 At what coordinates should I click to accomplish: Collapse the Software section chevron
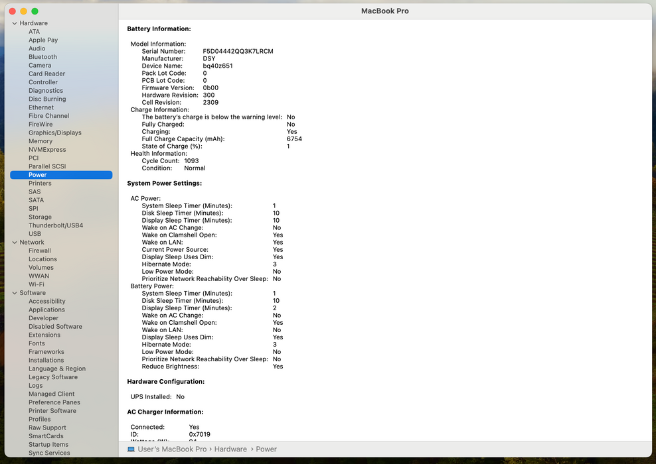[15, 293]
